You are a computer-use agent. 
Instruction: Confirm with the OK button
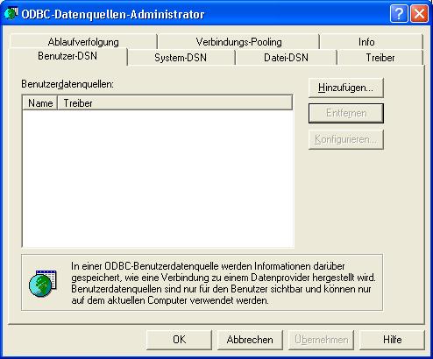coord(179,340)
